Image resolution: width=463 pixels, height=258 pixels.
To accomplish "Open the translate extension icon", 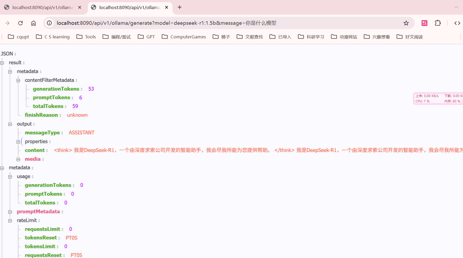I will 424,23.
